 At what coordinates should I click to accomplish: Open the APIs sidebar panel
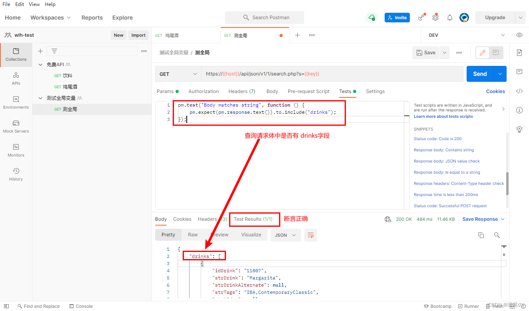16,79
